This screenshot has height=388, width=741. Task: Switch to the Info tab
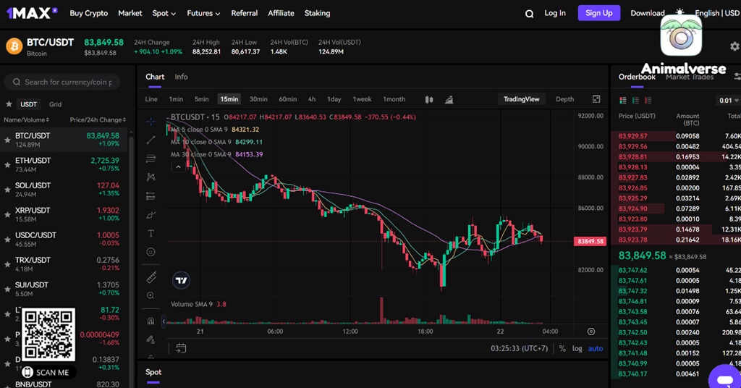(181, 77)
